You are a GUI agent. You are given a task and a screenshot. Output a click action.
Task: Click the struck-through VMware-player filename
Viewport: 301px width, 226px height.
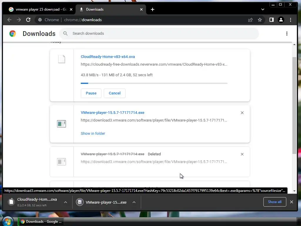coord(113,154)
